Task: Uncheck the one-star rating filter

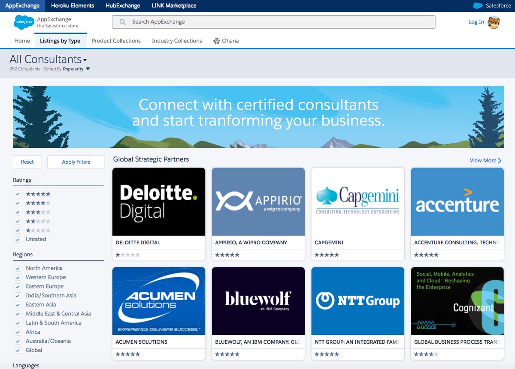Action: click(x=18, y=230)
